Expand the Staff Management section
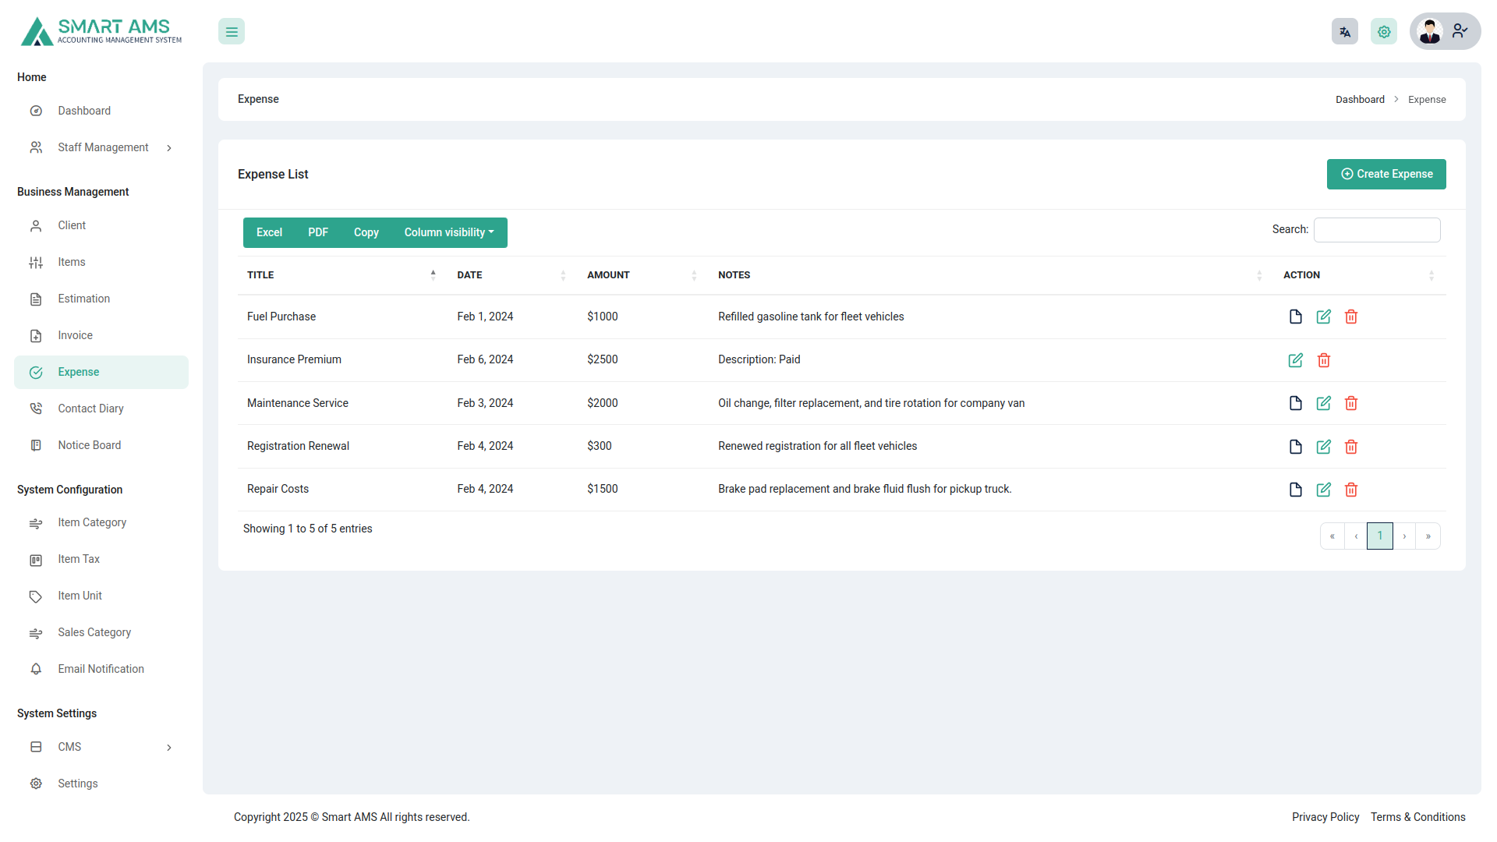Viewport: 1497px width, 842px height. tap(103, 147)
